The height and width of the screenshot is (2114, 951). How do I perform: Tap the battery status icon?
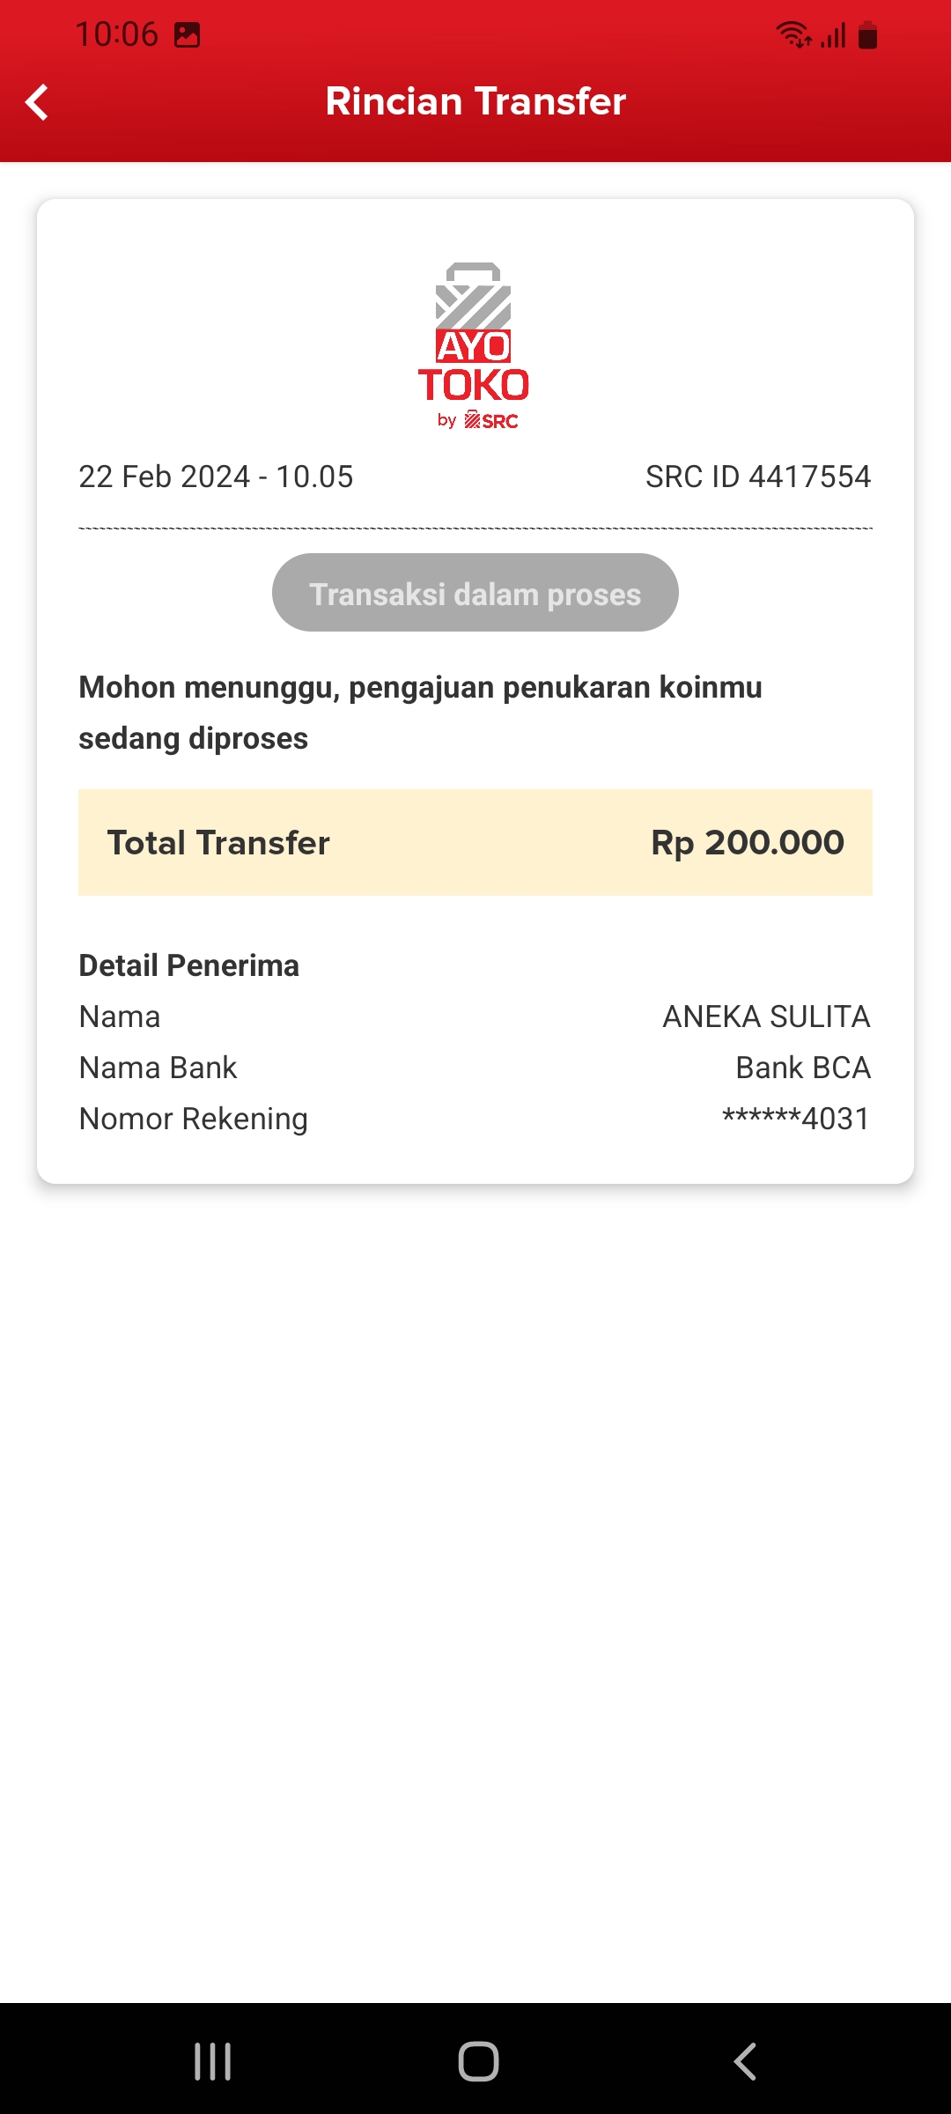pos(867,35)
